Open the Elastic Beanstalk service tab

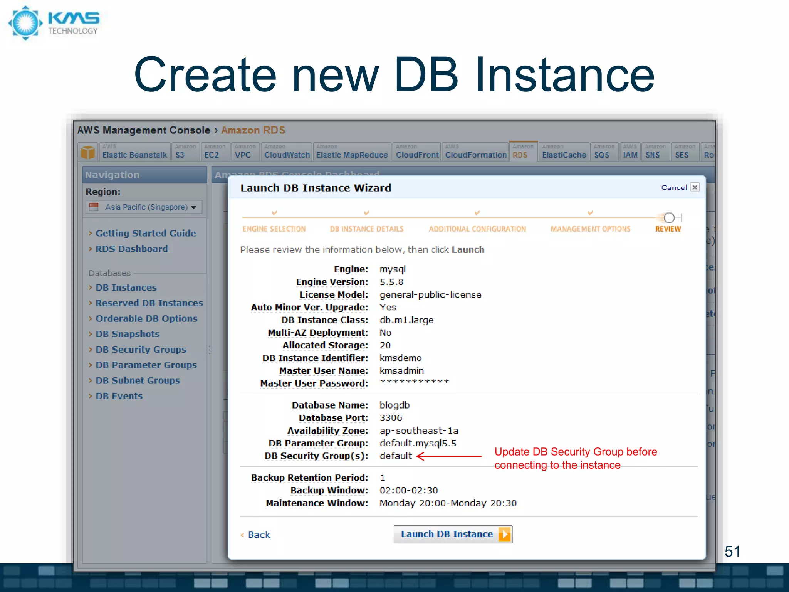[x=134, y=151]
